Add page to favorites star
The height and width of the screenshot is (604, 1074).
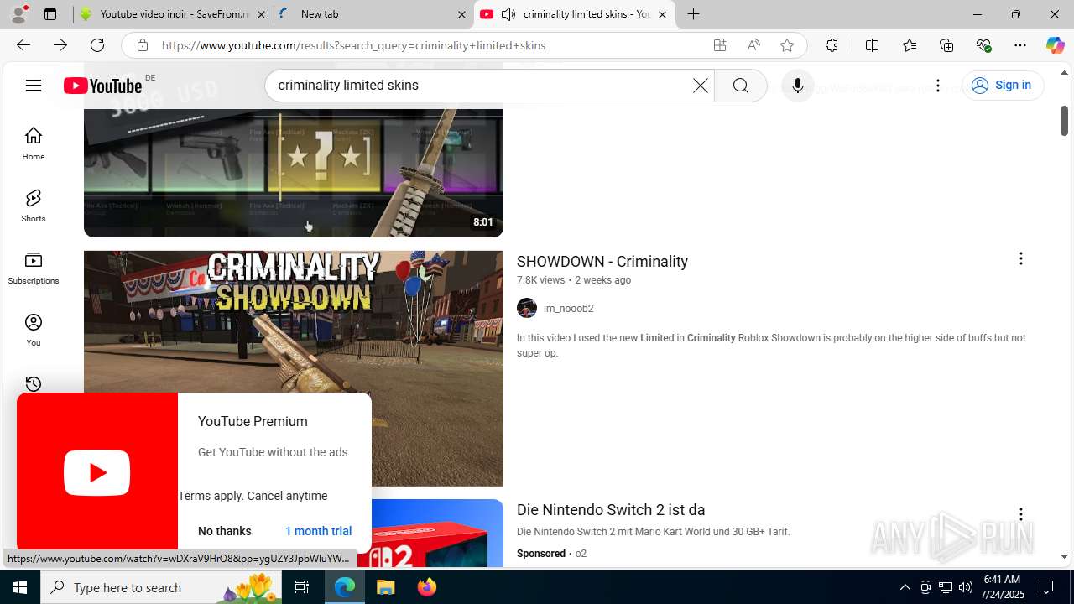click(786, 45)
